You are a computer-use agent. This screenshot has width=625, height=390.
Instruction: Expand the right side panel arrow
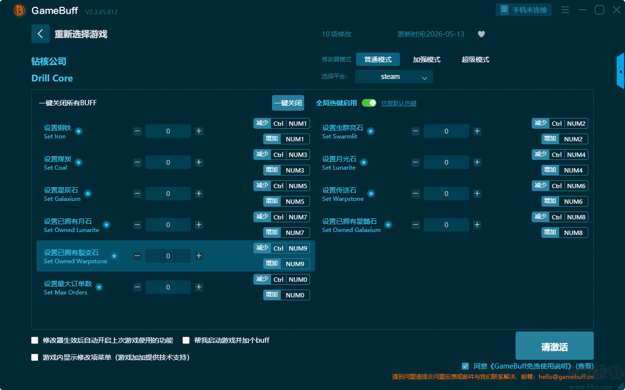pos(621,71)
